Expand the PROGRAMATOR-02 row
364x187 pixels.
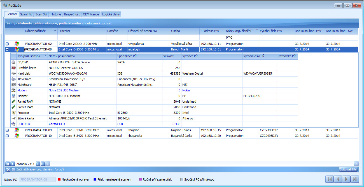7,44
